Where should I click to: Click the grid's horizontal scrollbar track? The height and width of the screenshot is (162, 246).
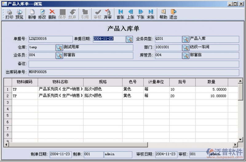click(123, 144)
